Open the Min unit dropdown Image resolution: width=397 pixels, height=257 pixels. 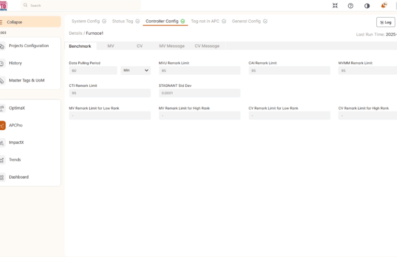click(136, 71)
